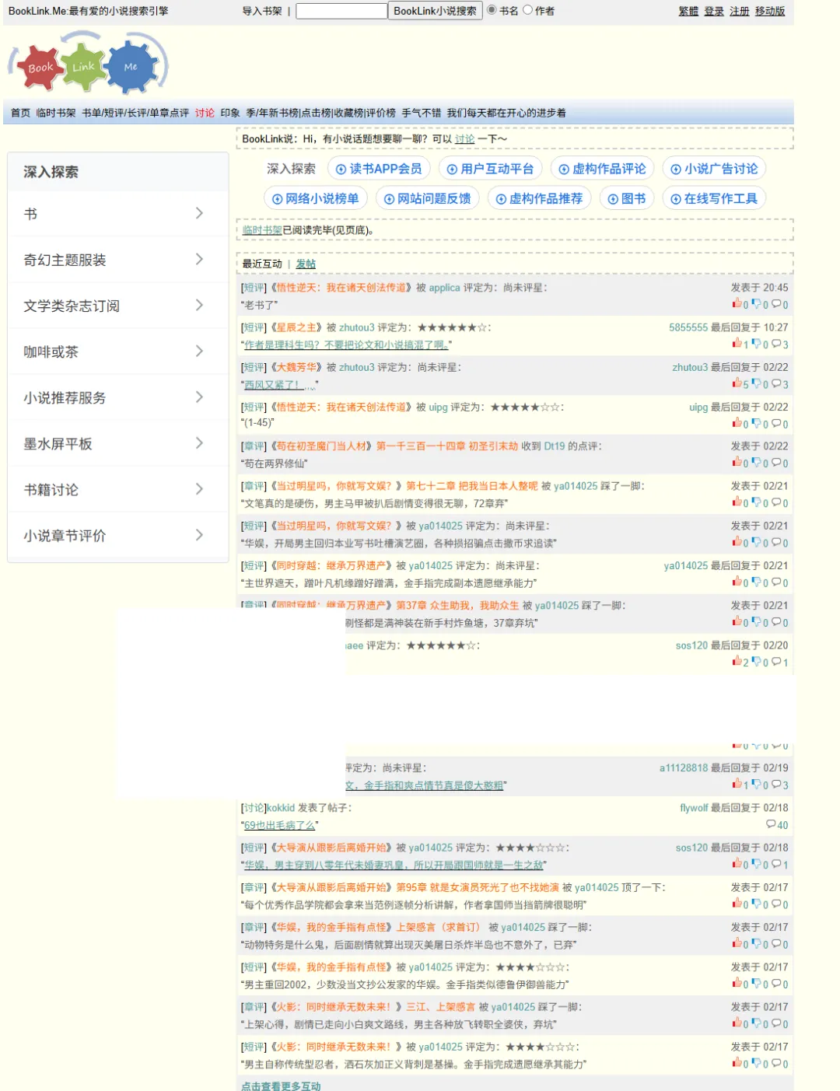The height and width of the screenshot is (1091, 840).
Task: Open the 注册 link
Action: [740, 11]
